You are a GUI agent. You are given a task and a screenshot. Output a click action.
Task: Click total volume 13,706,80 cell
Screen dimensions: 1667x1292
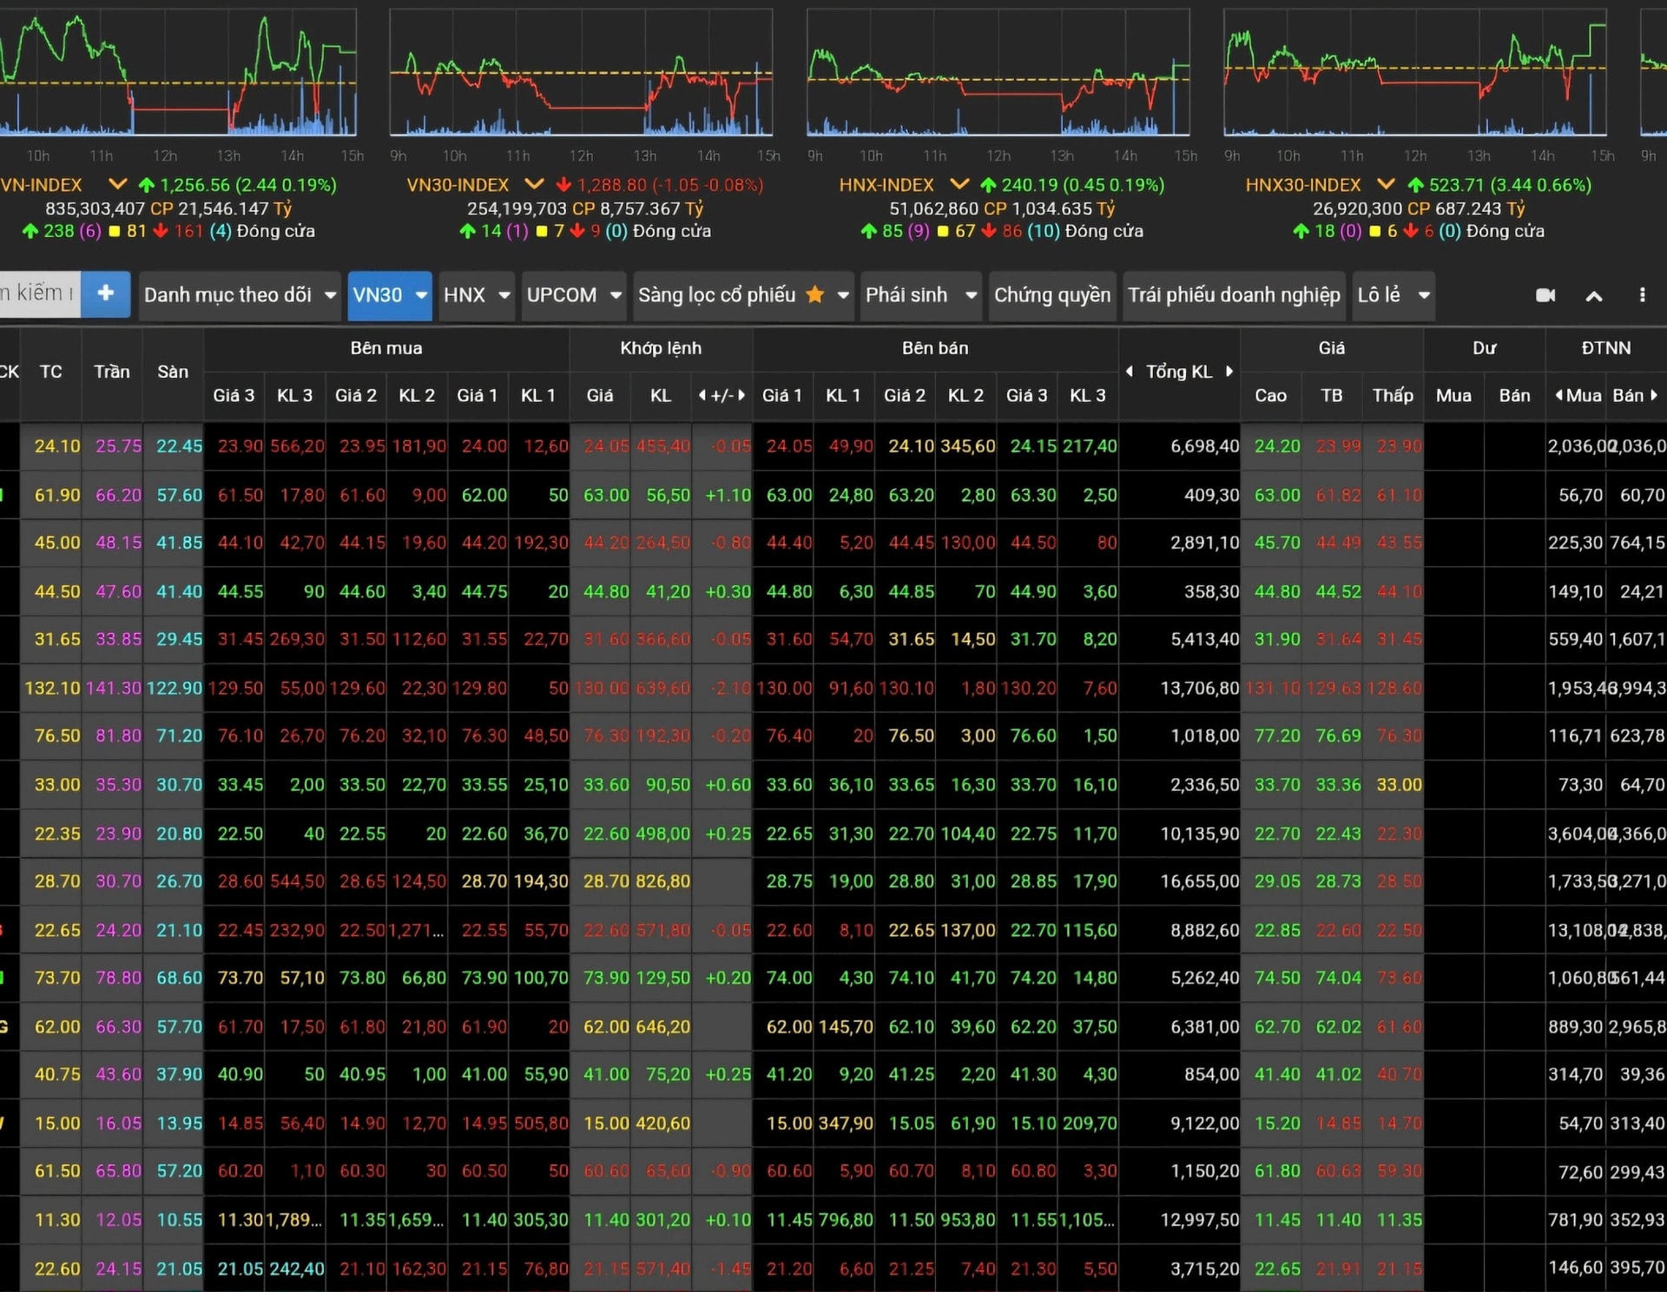tap(1200, 688)
